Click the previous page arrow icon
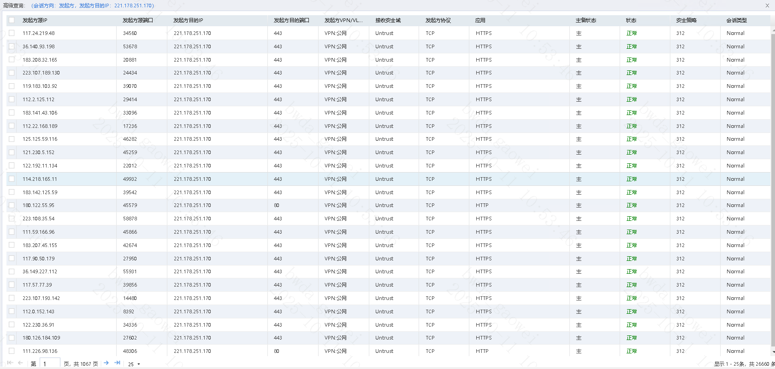Image resolution: width=775 pixels, height=369 pixels. (20, 363)
